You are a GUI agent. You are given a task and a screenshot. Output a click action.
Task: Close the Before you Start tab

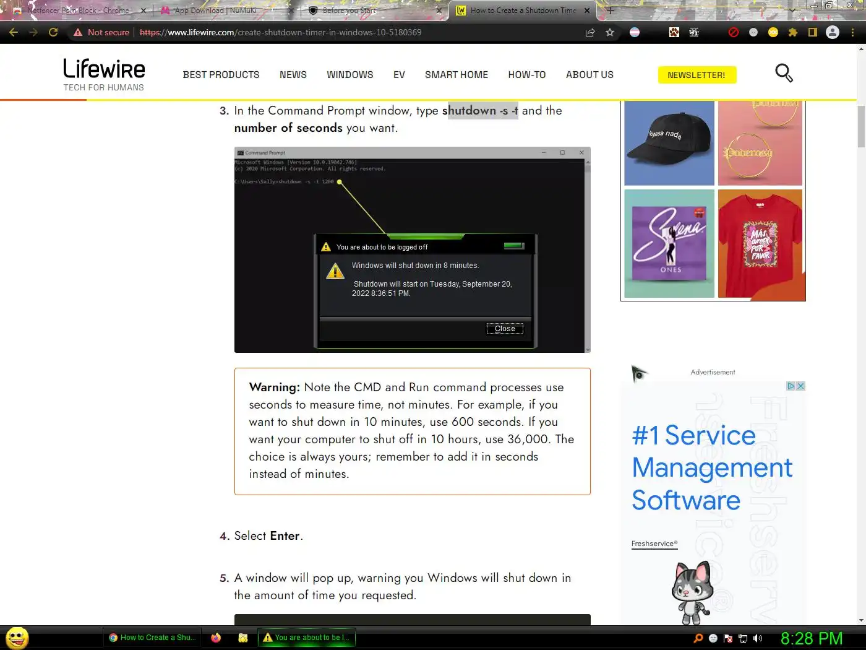(x=439, y=11)
